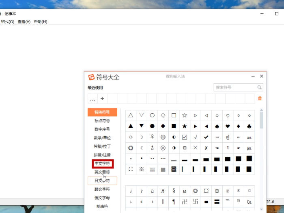Screen dimensions: 284x213
Task: Insert recent division sign ÷
Action: click(x=102, y=99)
